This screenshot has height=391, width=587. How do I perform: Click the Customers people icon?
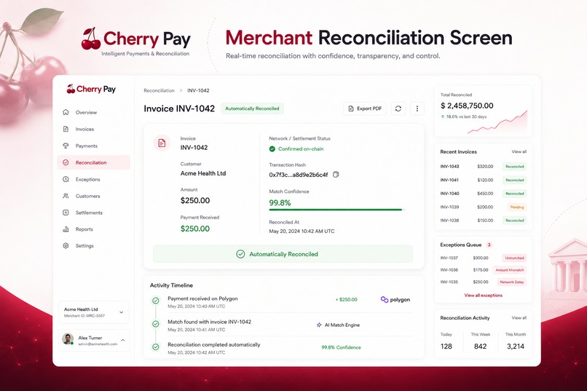[x=66, y=196]
